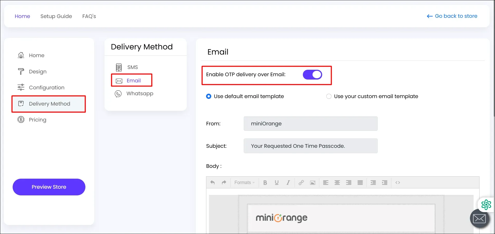The image size is (495, 234).
Task: Click the Whatsapp icon in Delivery Method
Action: [118, 94]
